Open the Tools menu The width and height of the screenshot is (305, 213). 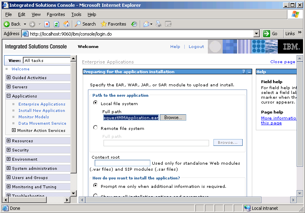(76, 14)
